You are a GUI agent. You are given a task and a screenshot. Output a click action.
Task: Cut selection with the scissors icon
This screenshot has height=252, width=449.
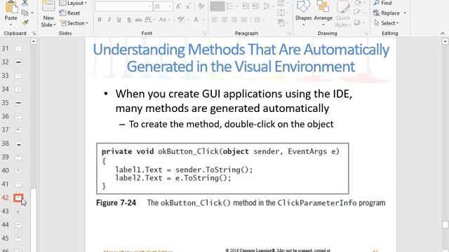(x=25, y=3)
